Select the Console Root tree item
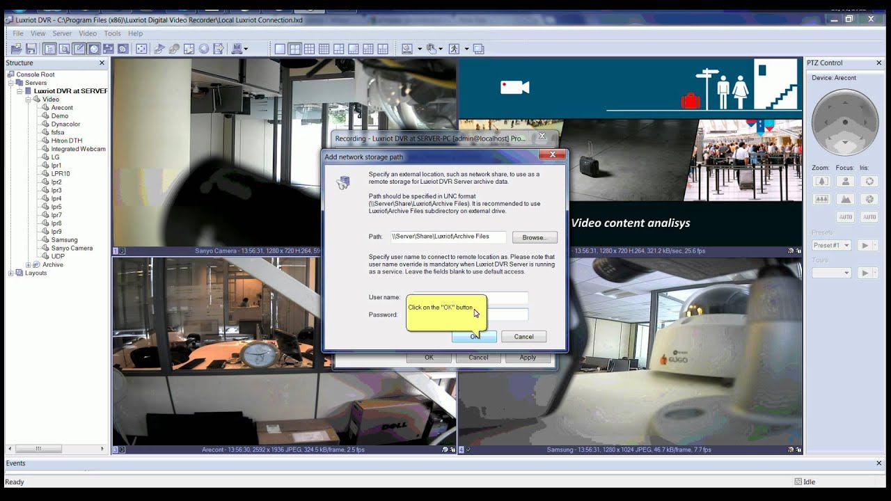The width and height of the screenshot is (891, 501). pyautogui.click(x=36, y=74)
